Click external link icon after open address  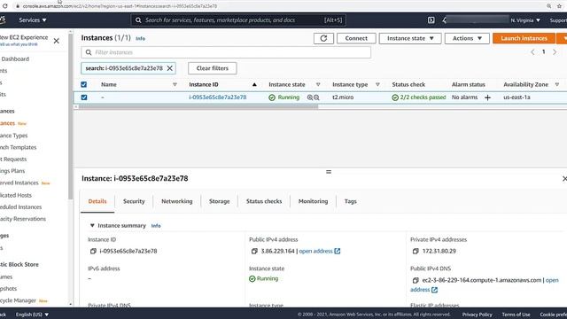(338, 251)
